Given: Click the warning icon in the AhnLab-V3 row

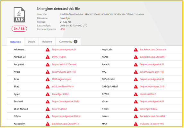Looking at the screenshot, I should click(48, 57).
